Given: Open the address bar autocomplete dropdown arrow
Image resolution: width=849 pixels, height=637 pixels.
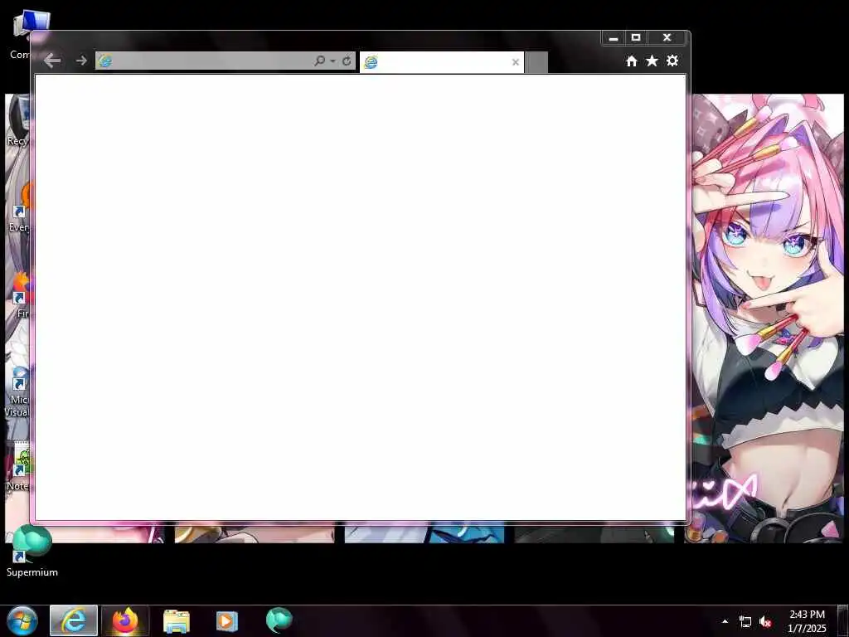Looking at the screenshot, I should coord(333,61).
